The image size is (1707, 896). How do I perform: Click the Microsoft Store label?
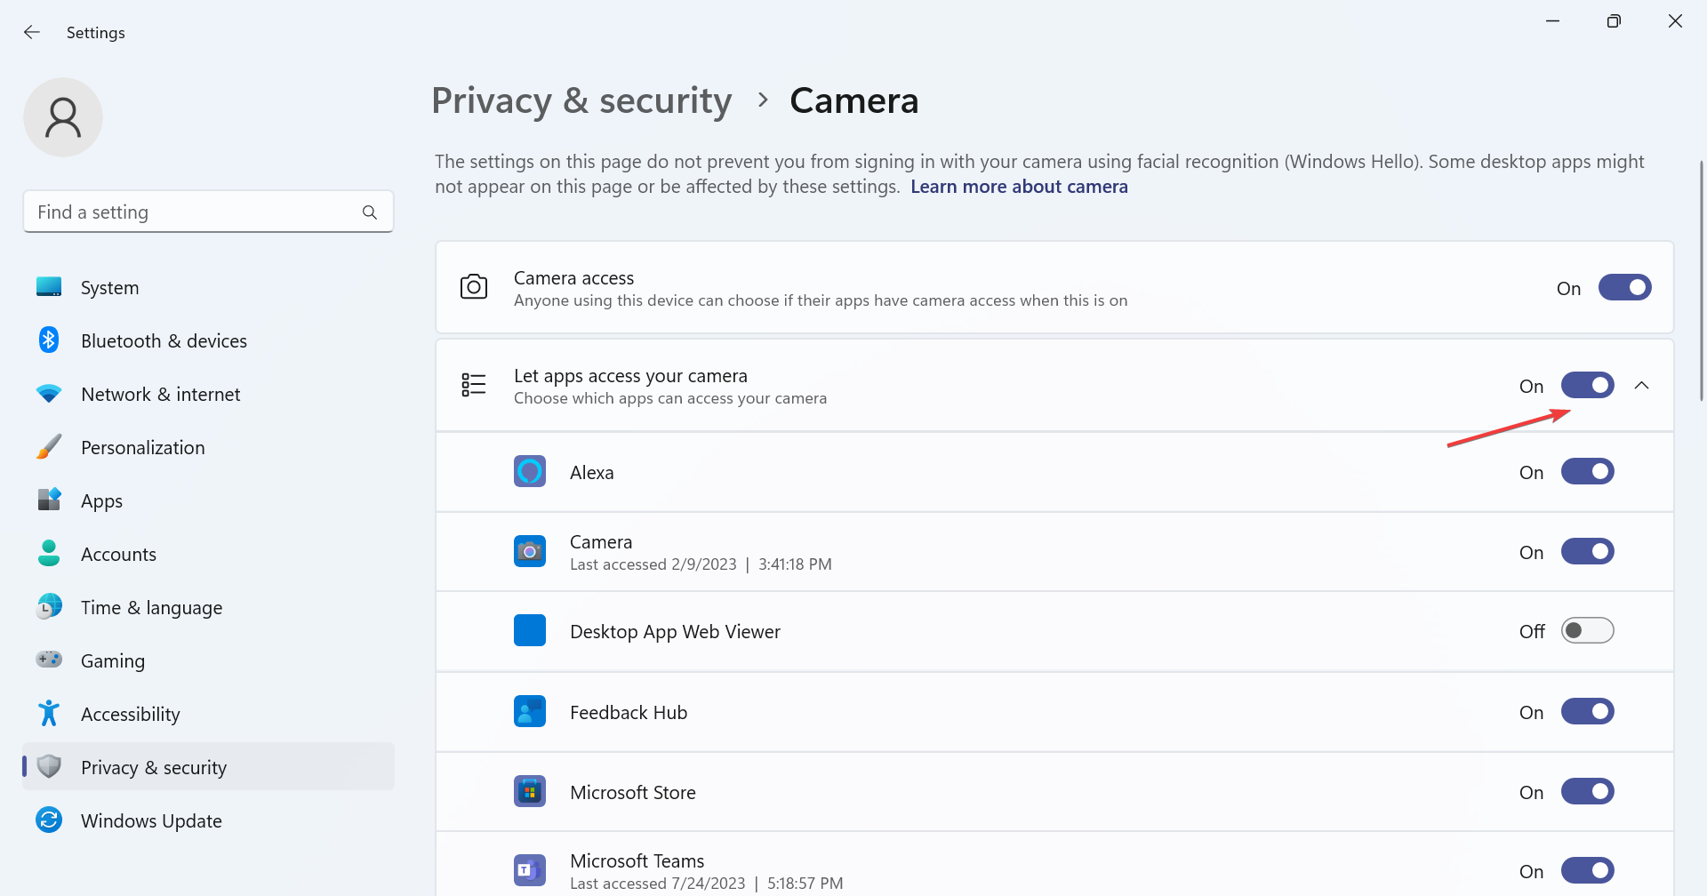pos(633,792)
